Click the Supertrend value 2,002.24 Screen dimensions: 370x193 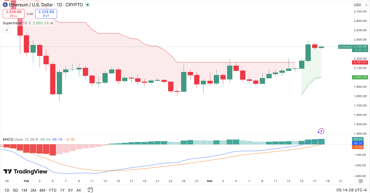[41, 23]
